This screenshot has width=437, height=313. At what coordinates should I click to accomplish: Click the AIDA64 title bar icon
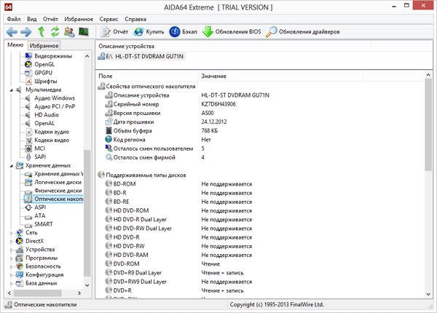(x=9, y=7)
